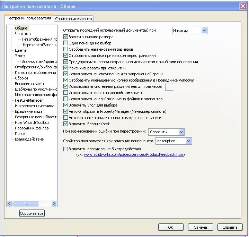Open the solidworks.com ProductFeedback link

pos(134,154)
